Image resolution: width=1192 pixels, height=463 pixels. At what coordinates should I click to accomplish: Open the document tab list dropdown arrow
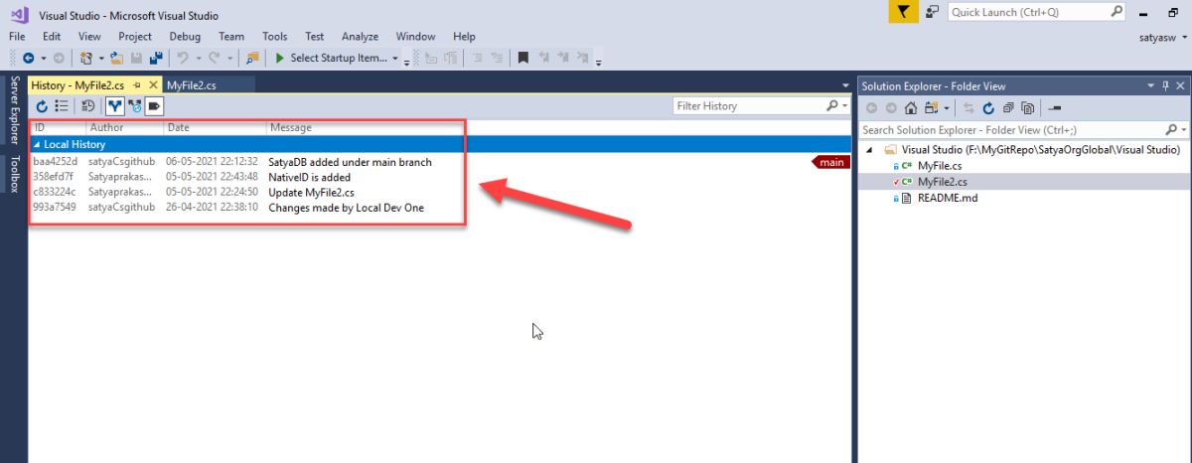tap(845, 86)
